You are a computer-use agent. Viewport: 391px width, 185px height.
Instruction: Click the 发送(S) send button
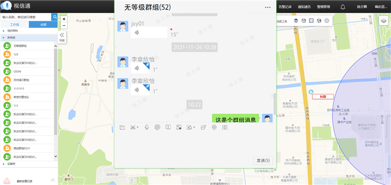point(263,161)
